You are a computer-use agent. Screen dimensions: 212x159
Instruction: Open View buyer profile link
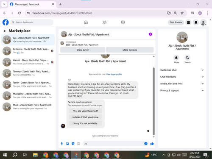click(x=114, y=74)
